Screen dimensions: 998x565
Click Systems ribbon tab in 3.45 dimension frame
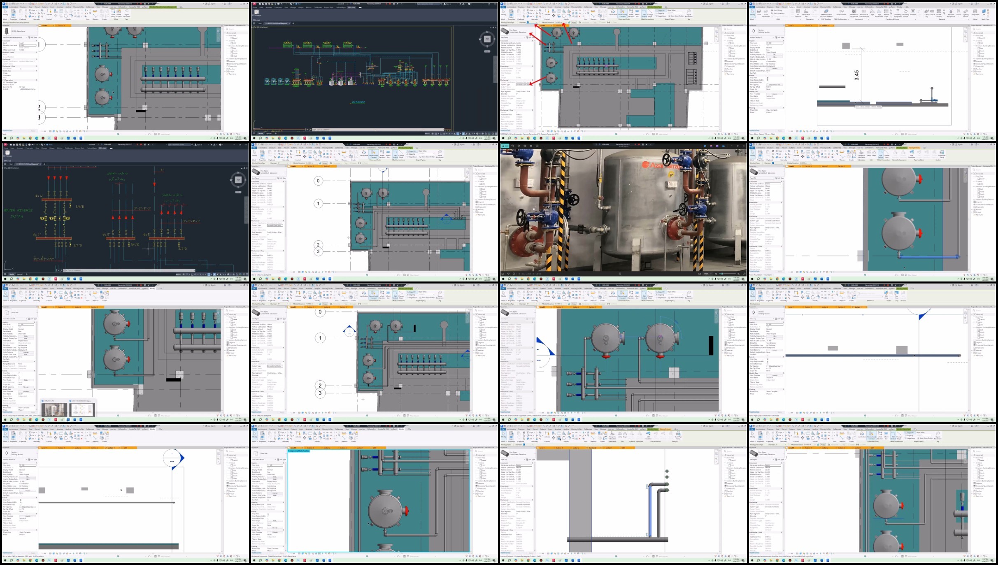[792, 7]
